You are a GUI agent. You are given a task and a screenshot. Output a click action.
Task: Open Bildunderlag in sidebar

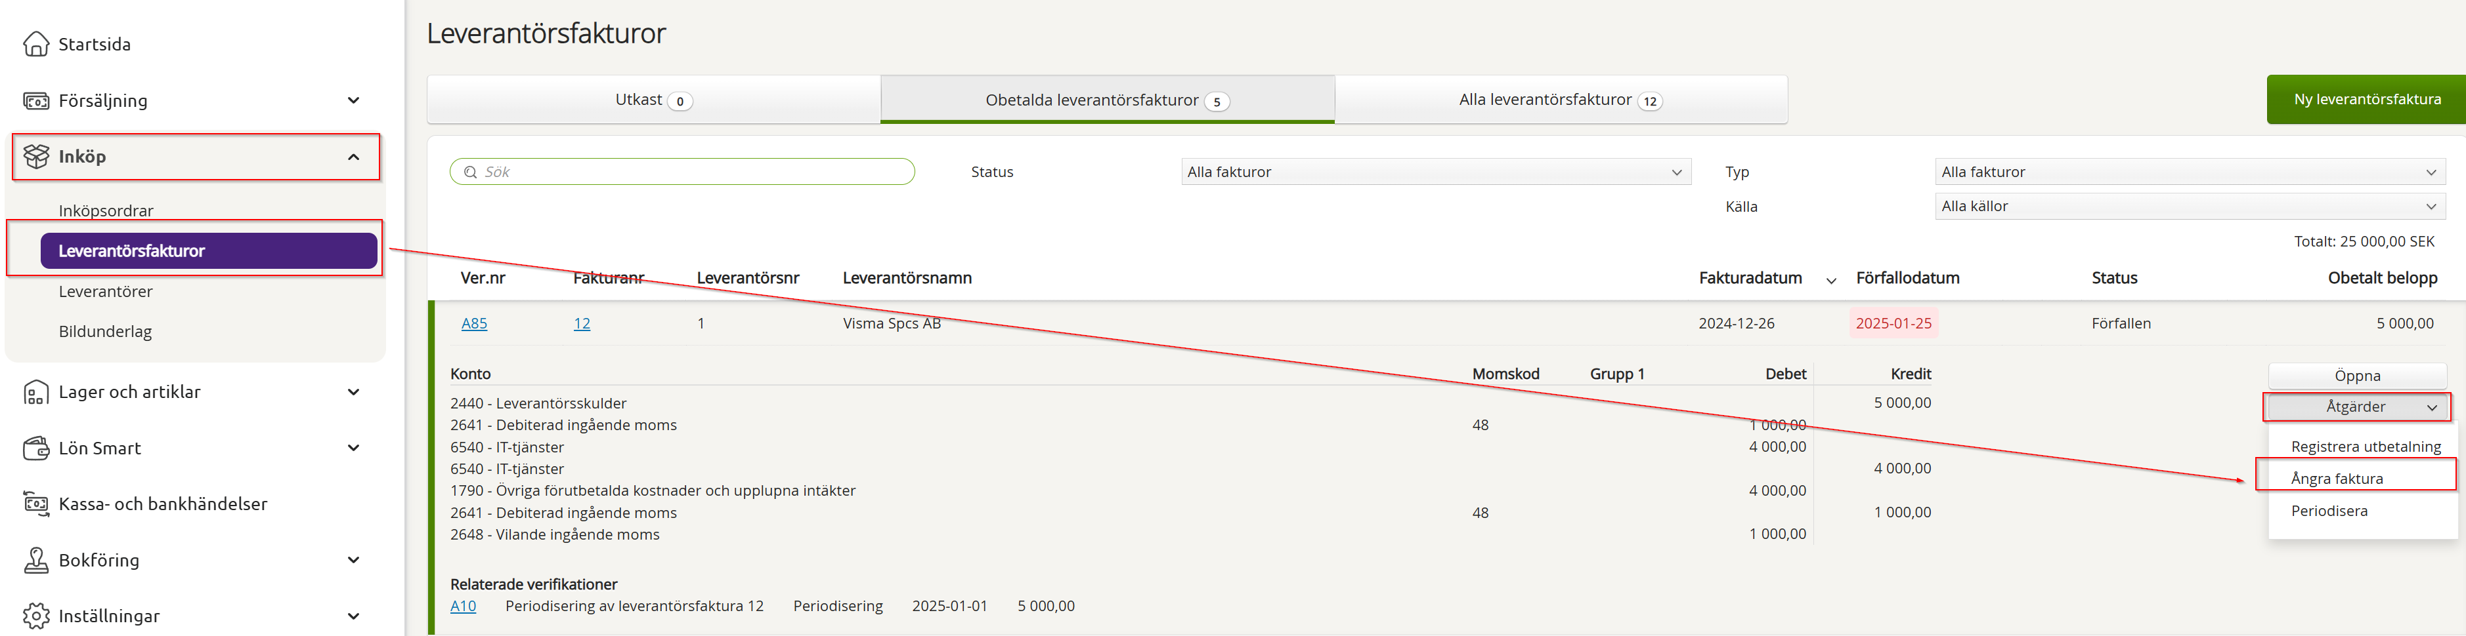coord(105,332)
